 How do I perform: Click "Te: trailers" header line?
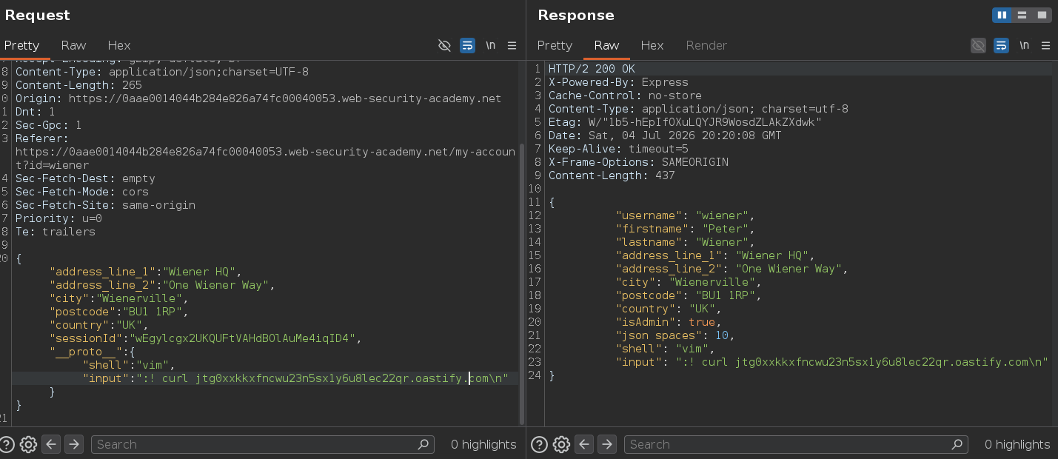(56, 232)
